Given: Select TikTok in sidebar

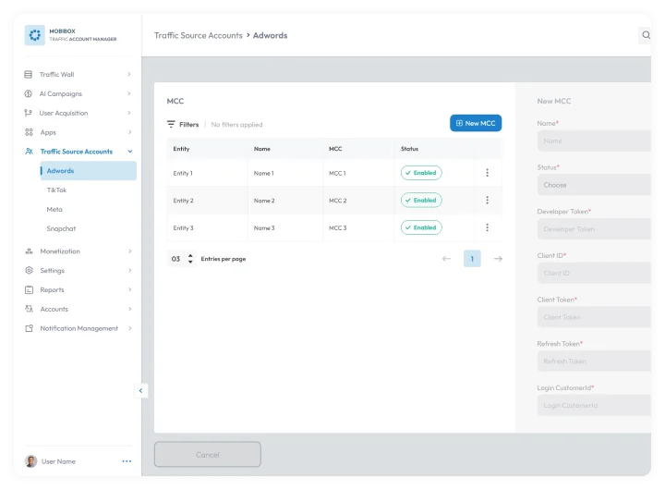Looking at the screenshot, I should pyautogui.click(x=56, y=190).
